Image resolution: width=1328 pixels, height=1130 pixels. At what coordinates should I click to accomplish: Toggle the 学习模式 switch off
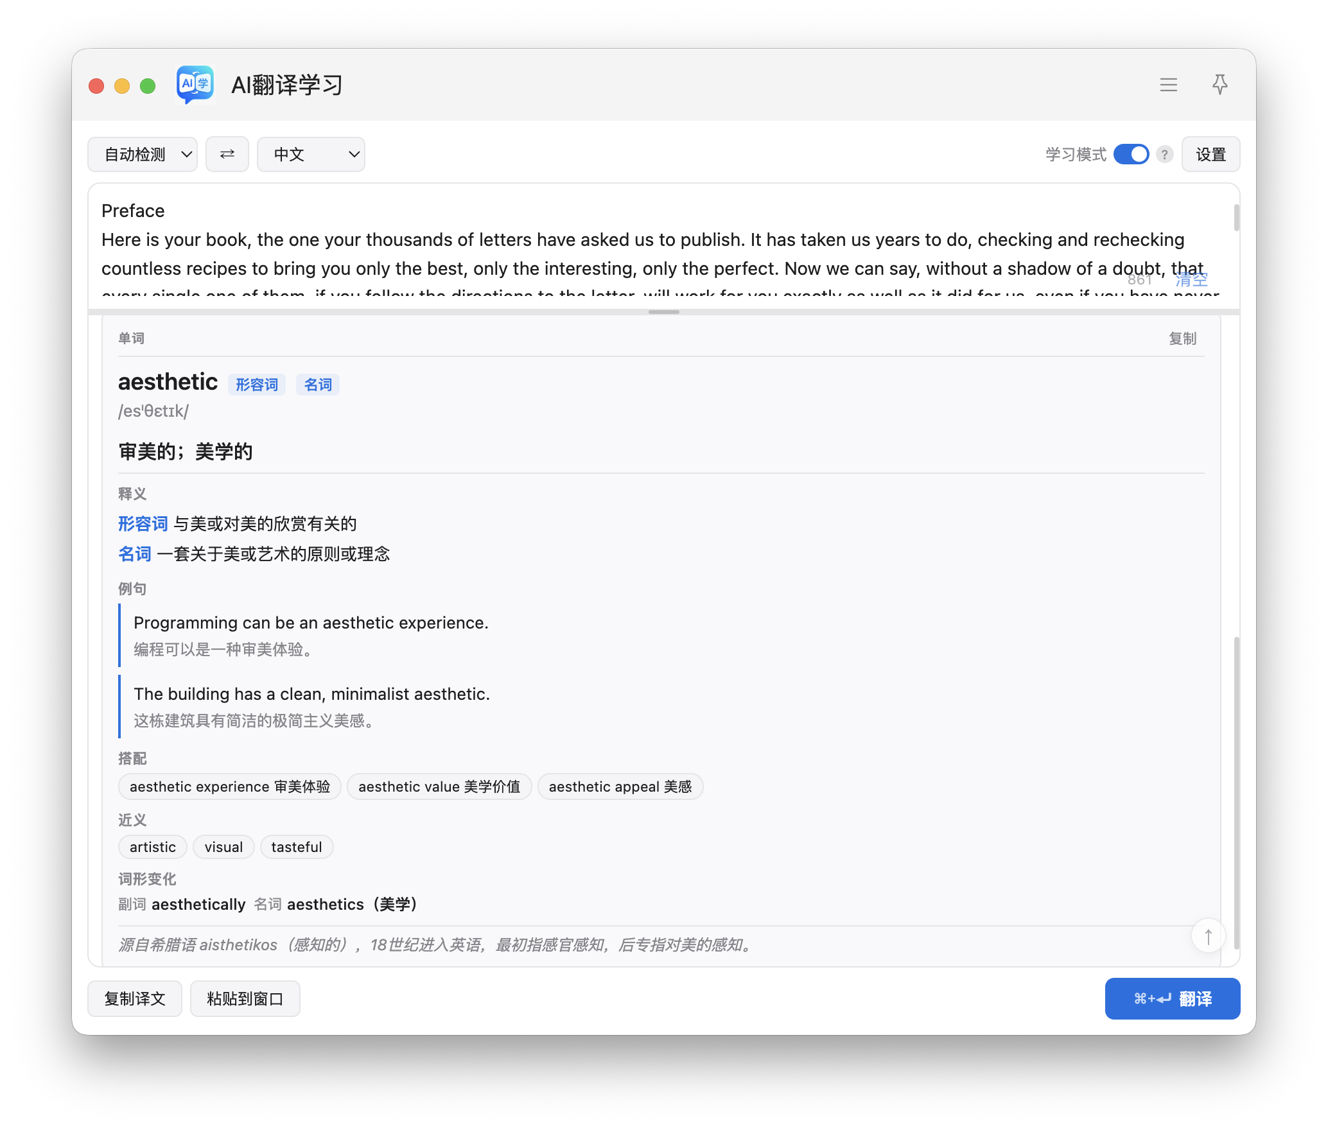point(1131,154)
